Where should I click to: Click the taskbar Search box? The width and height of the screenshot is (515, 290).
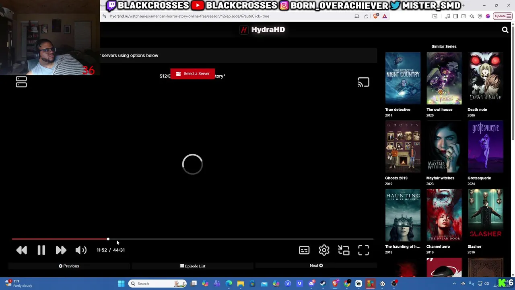click(x=158, y=284)
